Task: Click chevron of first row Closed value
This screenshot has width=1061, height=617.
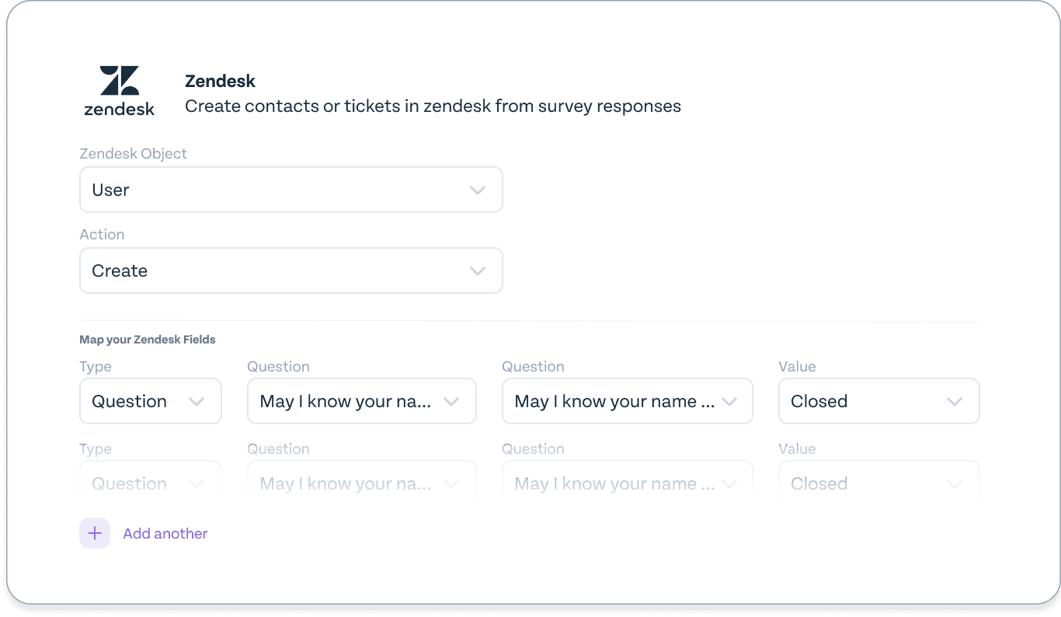Action: pyautogui.click(x=955, y=402)
